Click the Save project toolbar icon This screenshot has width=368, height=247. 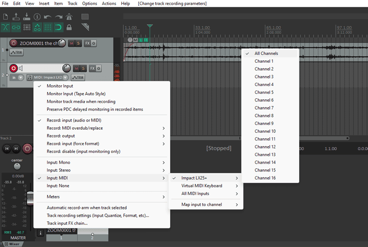pos(27,16)
